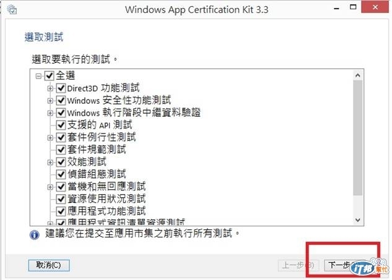Expand the Direct3D 功能測試 node
Screen dimensions: 392x280
[50, 88]
